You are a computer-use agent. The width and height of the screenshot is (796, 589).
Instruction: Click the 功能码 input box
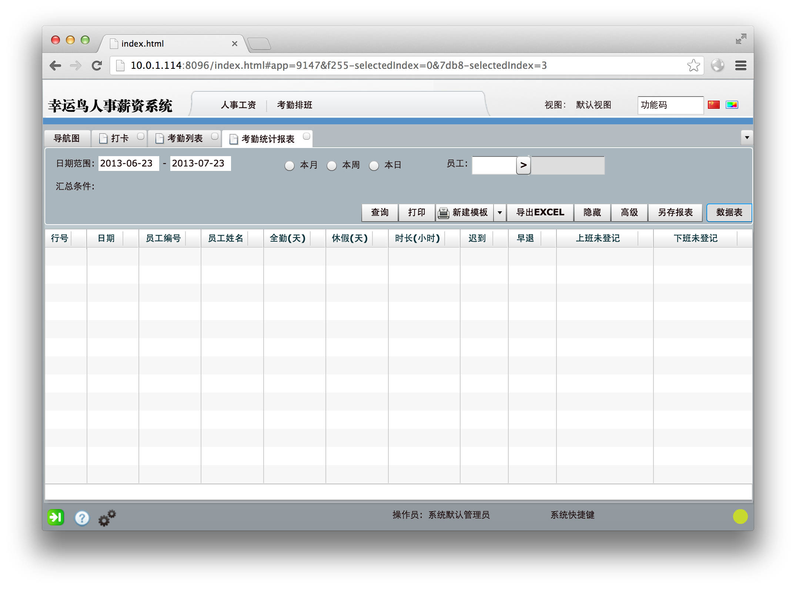coord(670,105)
